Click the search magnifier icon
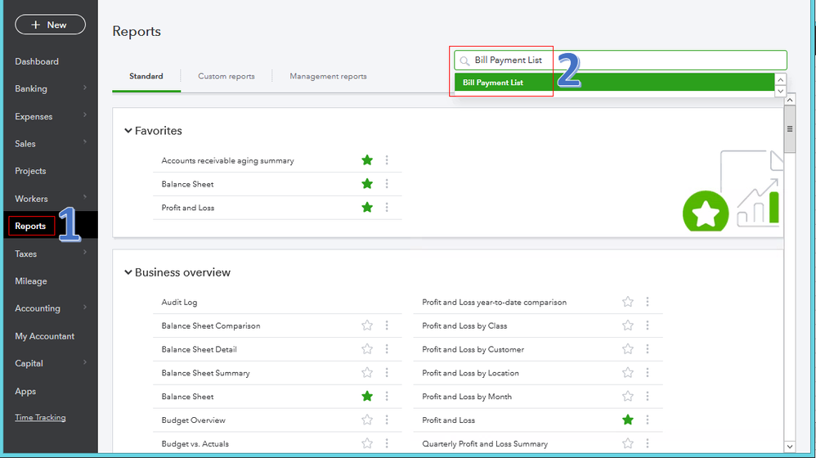This screenshot has width=816, height=458. pos(464,61)
